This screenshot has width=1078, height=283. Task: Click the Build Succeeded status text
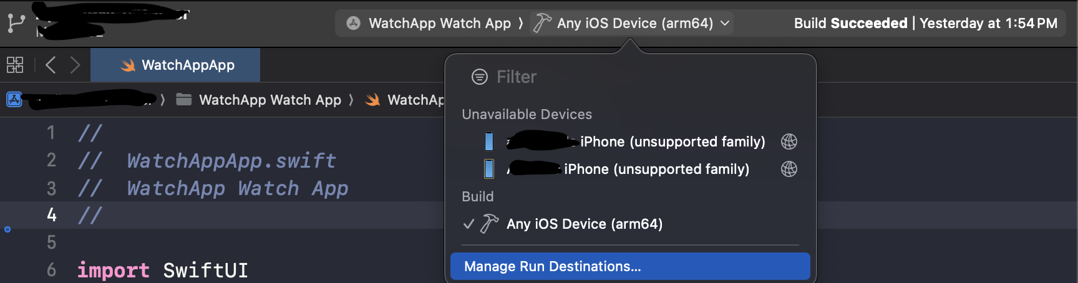click(850, 23)
